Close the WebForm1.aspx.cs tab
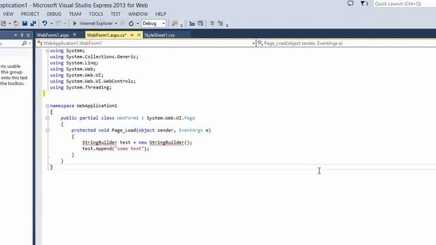Screen dimensions: 436x245 [x=139, y=35]
